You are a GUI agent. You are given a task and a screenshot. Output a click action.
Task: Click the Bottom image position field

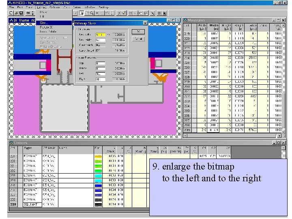[101, 69]
